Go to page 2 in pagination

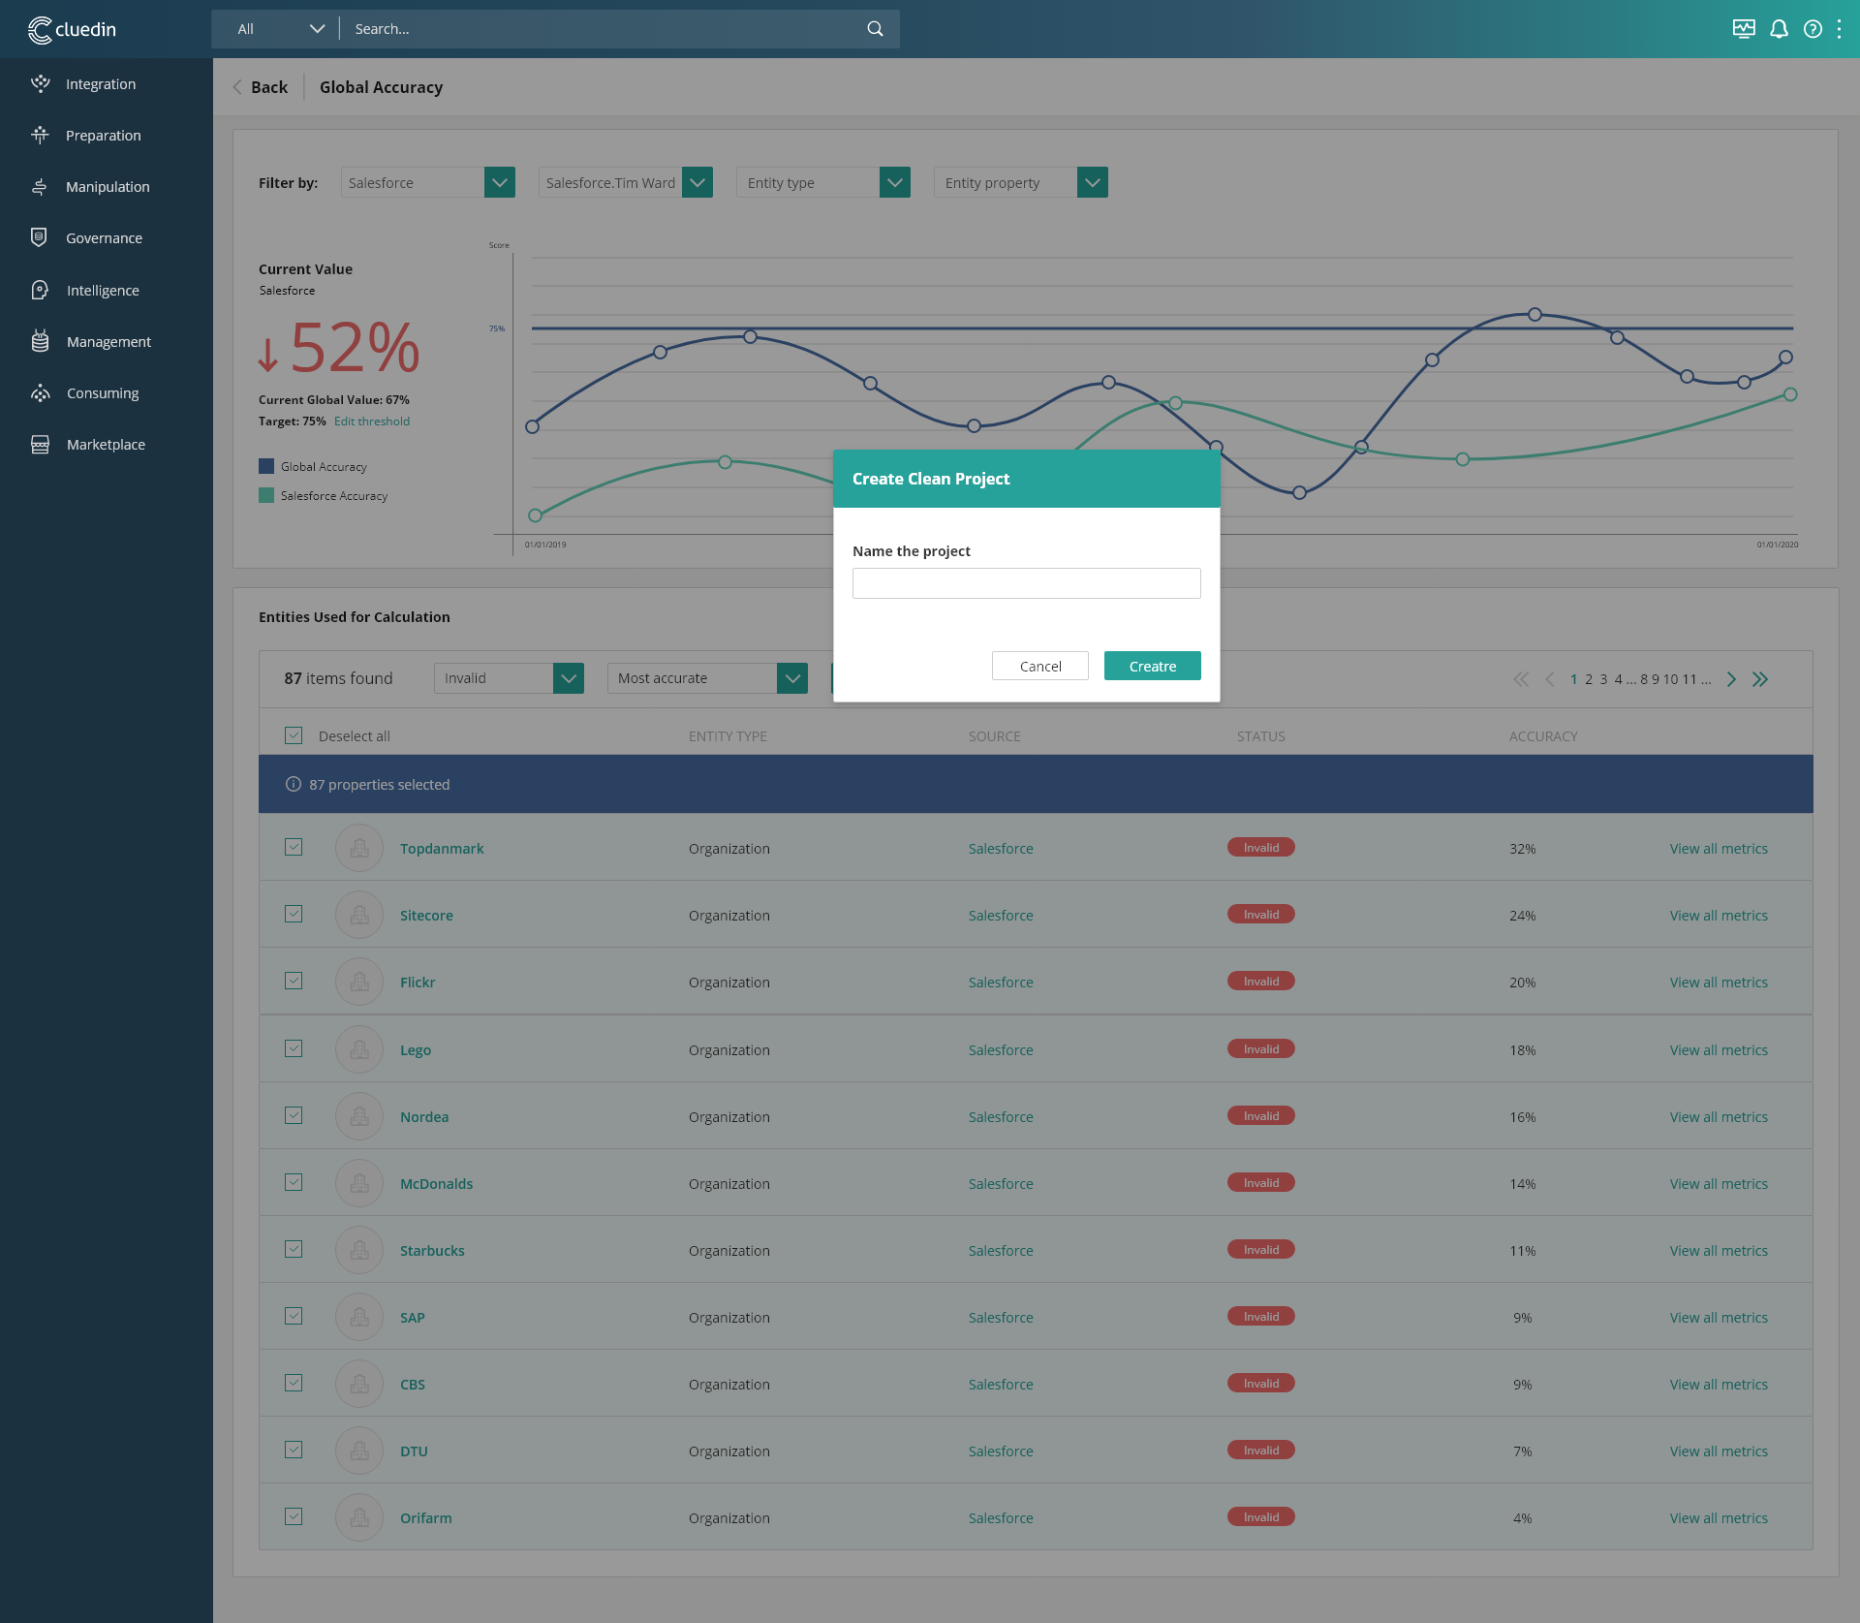1589,679
